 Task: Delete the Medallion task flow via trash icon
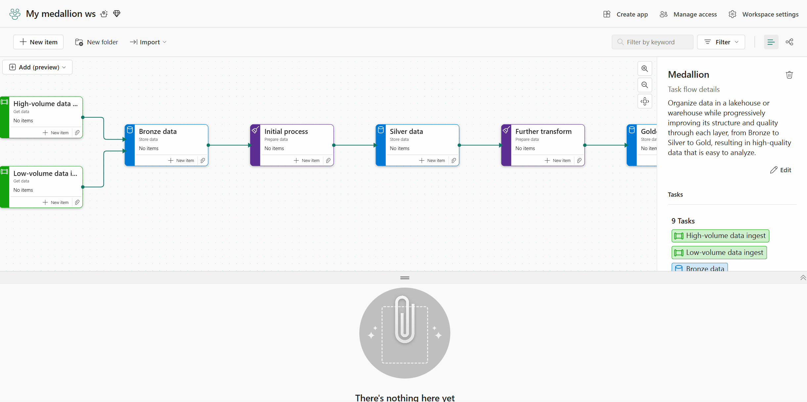789,75
